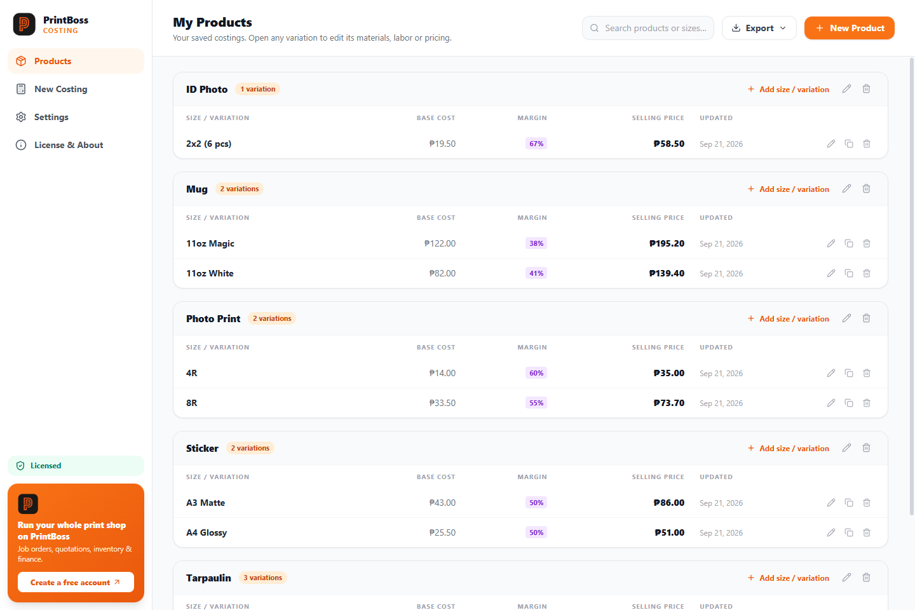Edit the 11oz Magic variation
This screenshot has width=915, height=610.
coord(831,243)
